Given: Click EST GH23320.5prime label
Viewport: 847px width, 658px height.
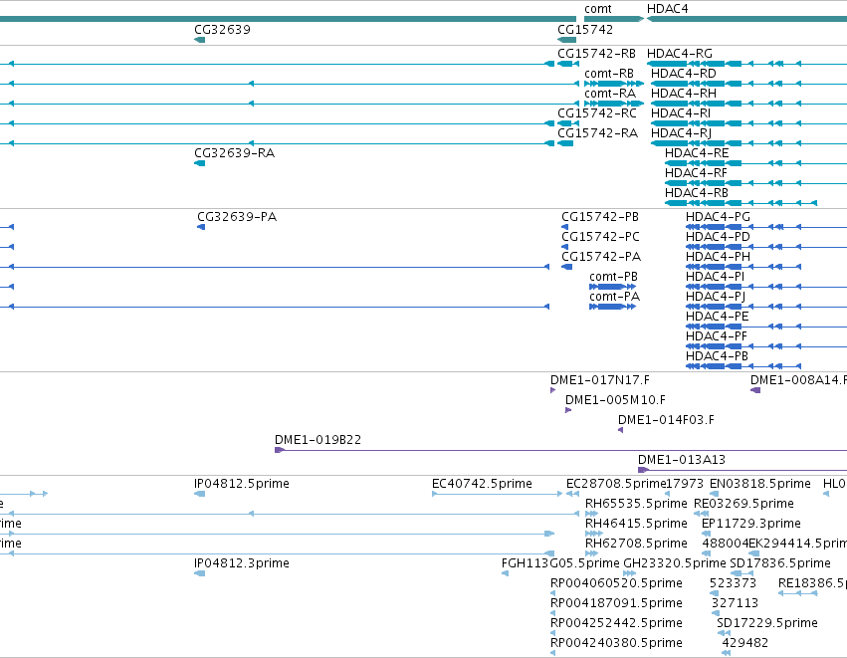Looking at the screenshot, I should 674,564.
